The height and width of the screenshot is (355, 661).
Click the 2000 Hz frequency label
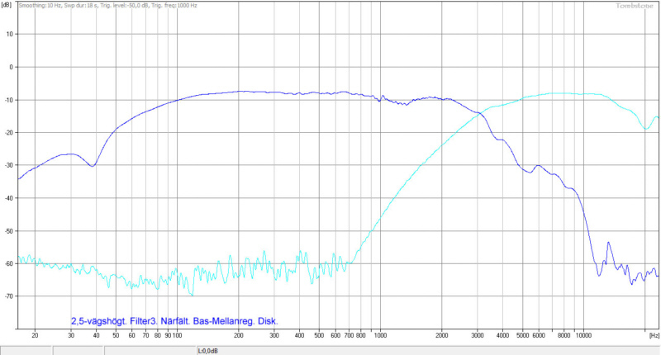click(442, 336)
